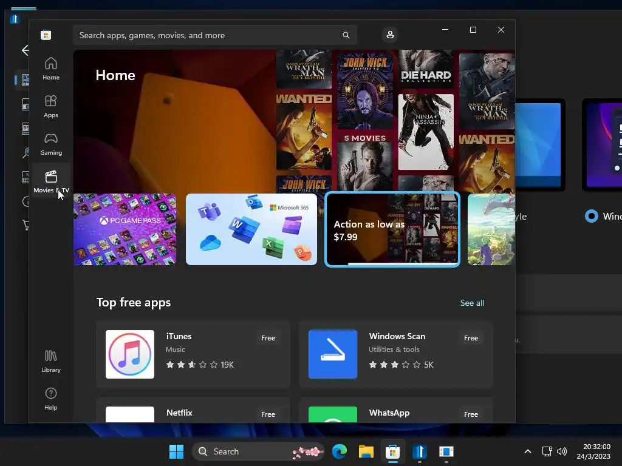This screenshot has width=622, height=466.
Task: Open the Action as low as $7.99 card
Action: coord(392,229)
